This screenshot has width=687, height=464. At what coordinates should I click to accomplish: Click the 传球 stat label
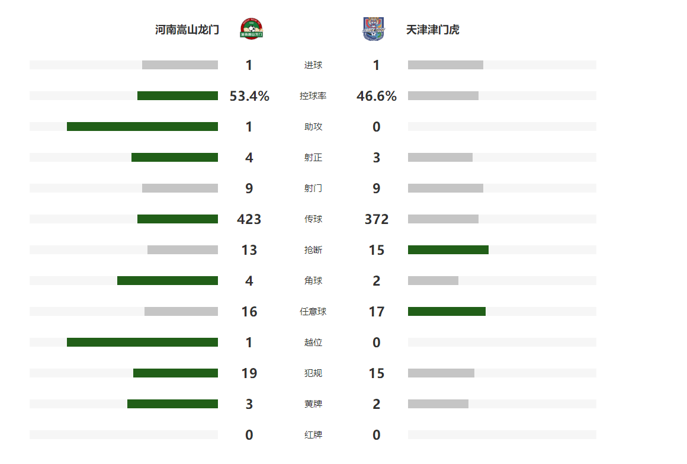coord(313,219)
